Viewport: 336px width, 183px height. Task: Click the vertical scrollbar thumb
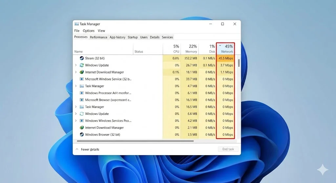coord(239,63)
